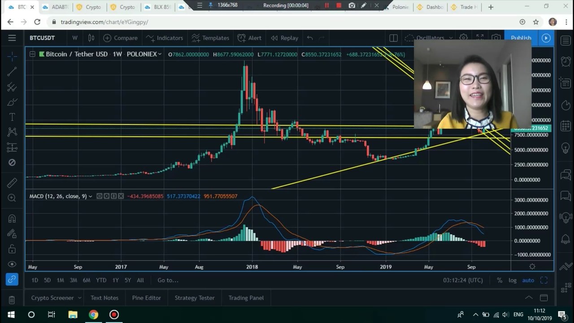Screen dimensions: 574x323
Task: Select the pitchfork drawing tool
Action: [x=12, y=87]
